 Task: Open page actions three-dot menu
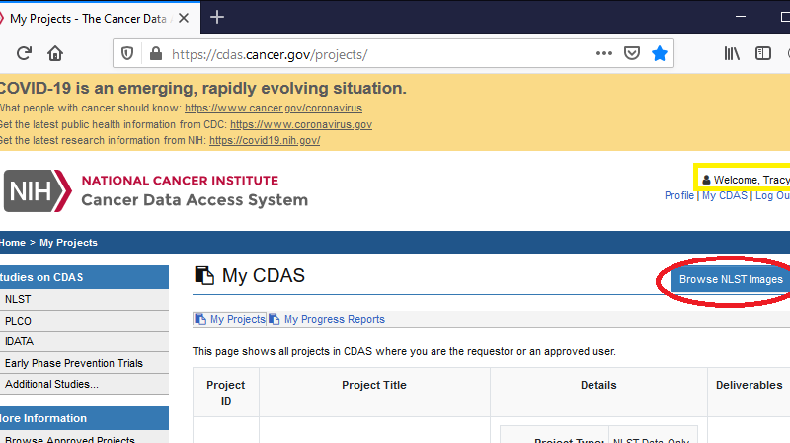pyautogui.click(x=604, y=53)
